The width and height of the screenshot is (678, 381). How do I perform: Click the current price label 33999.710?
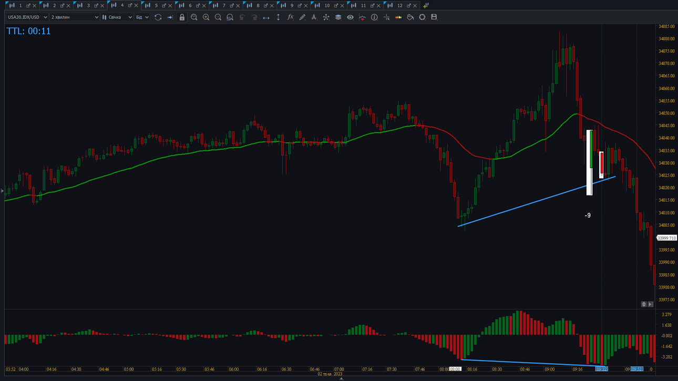666,238
